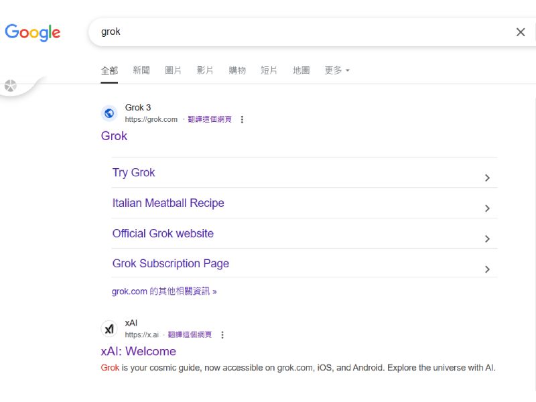
Task: Click the pinwheel icon on the left edge
Action: pyautogui.click(x=11, y=86)
